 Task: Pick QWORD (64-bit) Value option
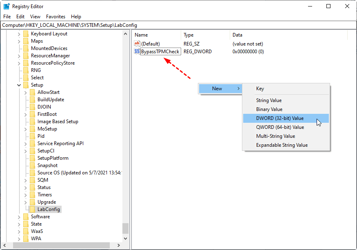tap(286, 127)
